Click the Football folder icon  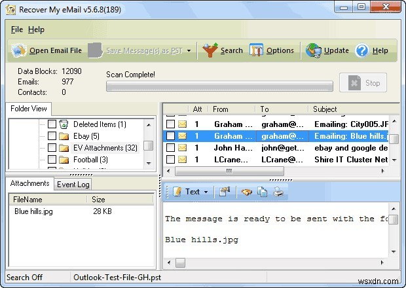[x=64, y=160]
